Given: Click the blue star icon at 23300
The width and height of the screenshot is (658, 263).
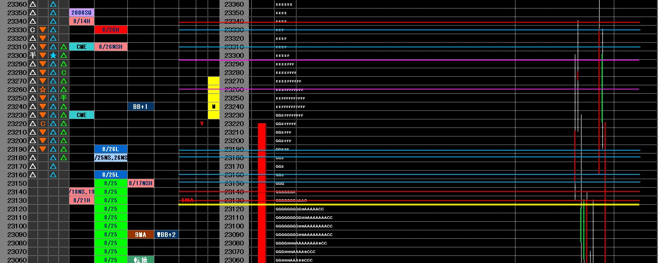Looking at the screenshot, I should (x=53, y=55).
